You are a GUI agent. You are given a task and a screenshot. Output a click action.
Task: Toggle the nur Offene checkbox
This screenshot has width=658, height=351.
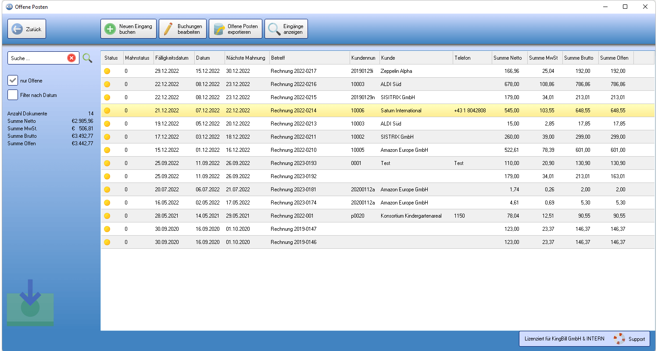[13, 81]
